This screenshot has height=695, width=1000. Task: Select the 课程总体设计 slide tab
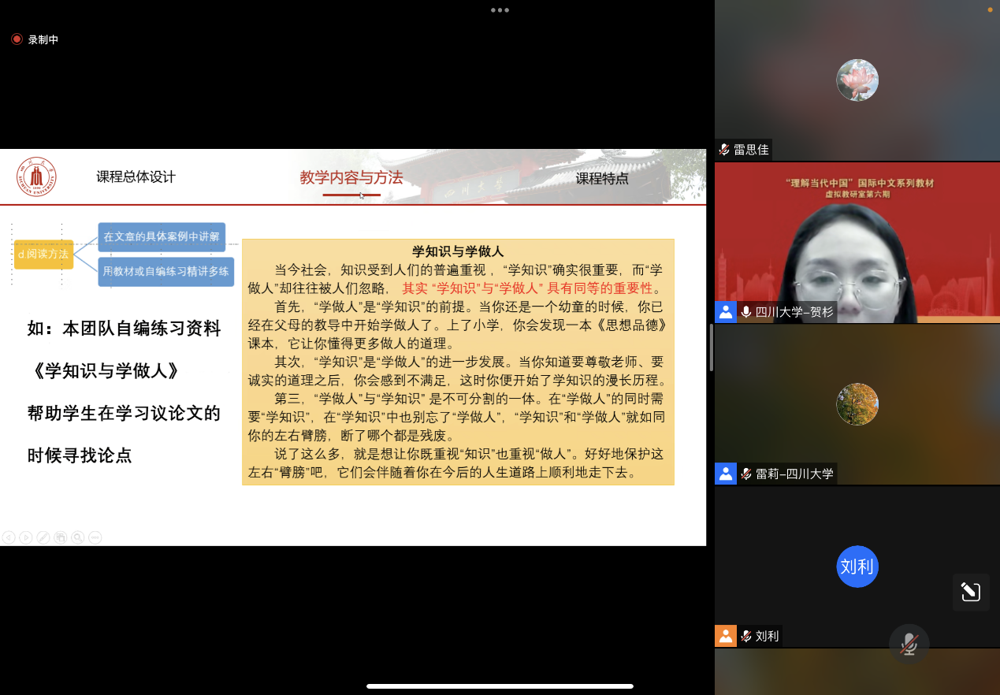[x=136, y=177]
